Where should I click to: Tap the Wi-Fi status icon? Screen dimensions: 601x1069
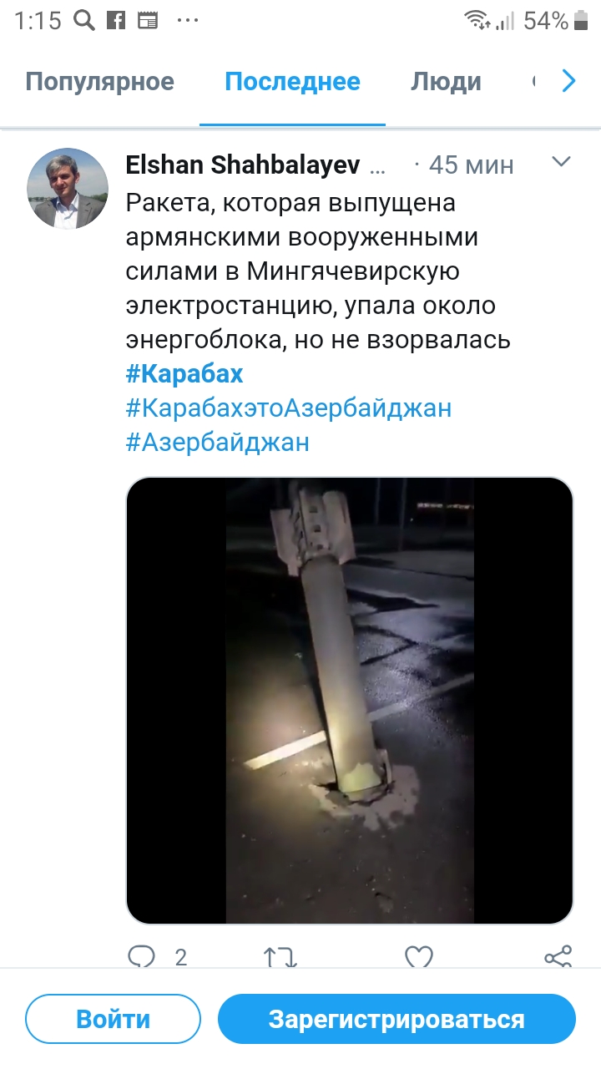click(477, 21)
